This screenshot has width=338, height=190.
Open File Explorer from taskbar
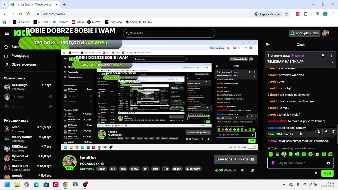pos(17,185)
